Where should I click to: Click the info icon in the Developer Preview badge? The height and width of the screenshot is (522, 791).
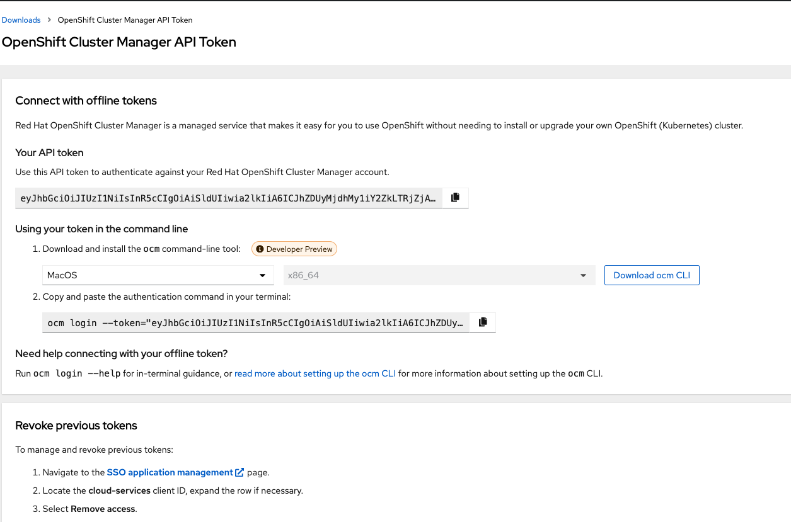260,249
